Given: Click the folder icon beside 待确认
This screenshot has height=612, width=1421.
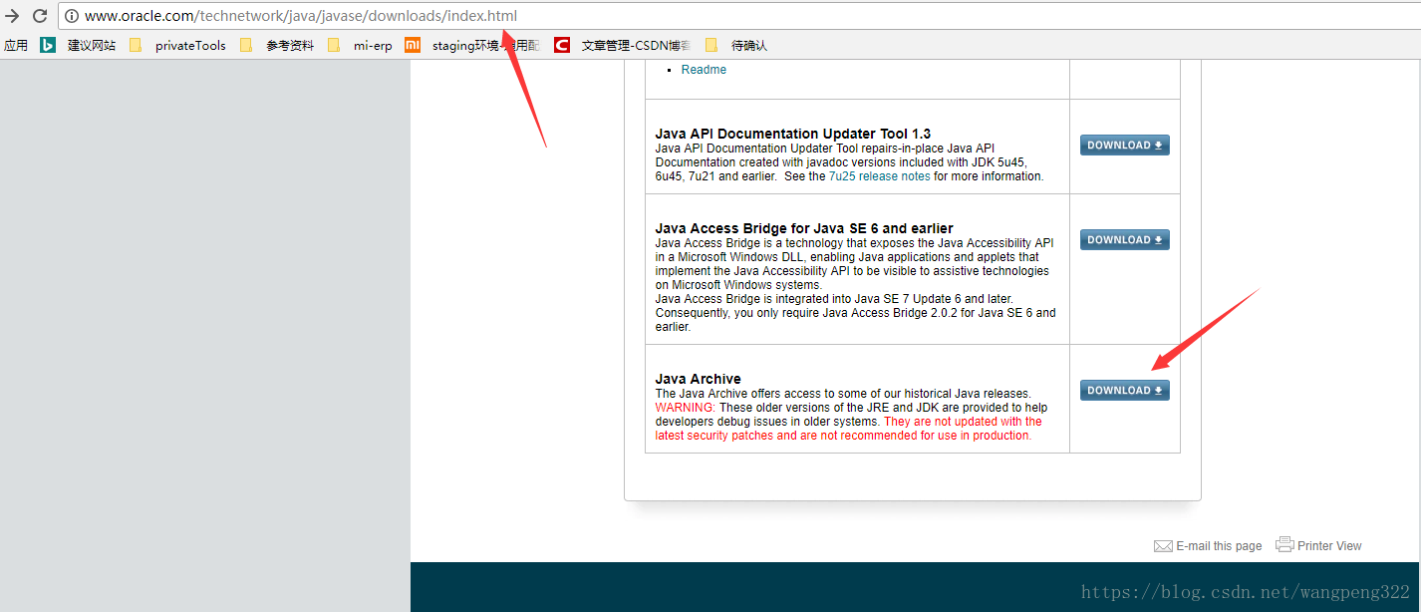Looking at the screenshot, I should click(711, 45).
